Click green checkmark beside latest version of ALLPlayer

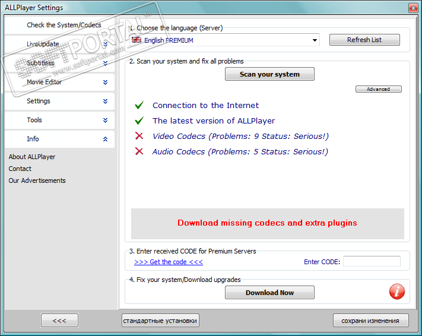pyautogui.click(x=139, y=121)
